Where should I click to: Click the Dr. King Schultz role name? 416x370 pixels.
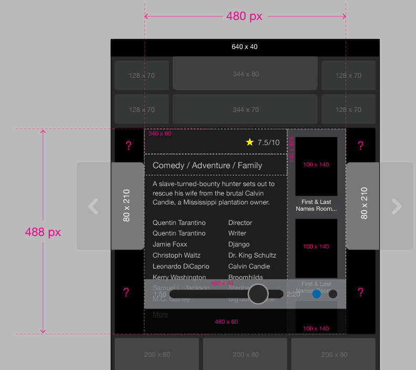tap(252, 255)
